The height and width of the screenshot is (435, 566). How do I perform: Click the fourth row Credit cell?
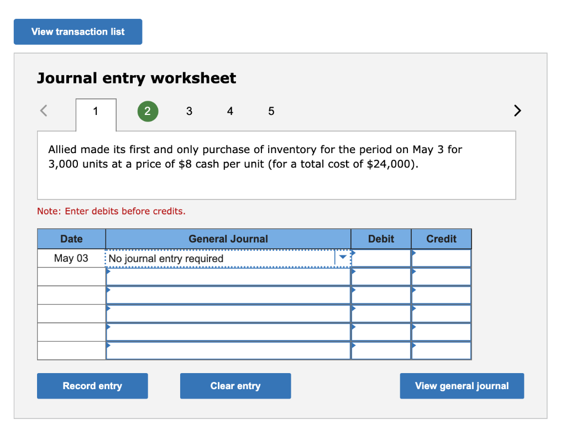[x=441, y=314]
